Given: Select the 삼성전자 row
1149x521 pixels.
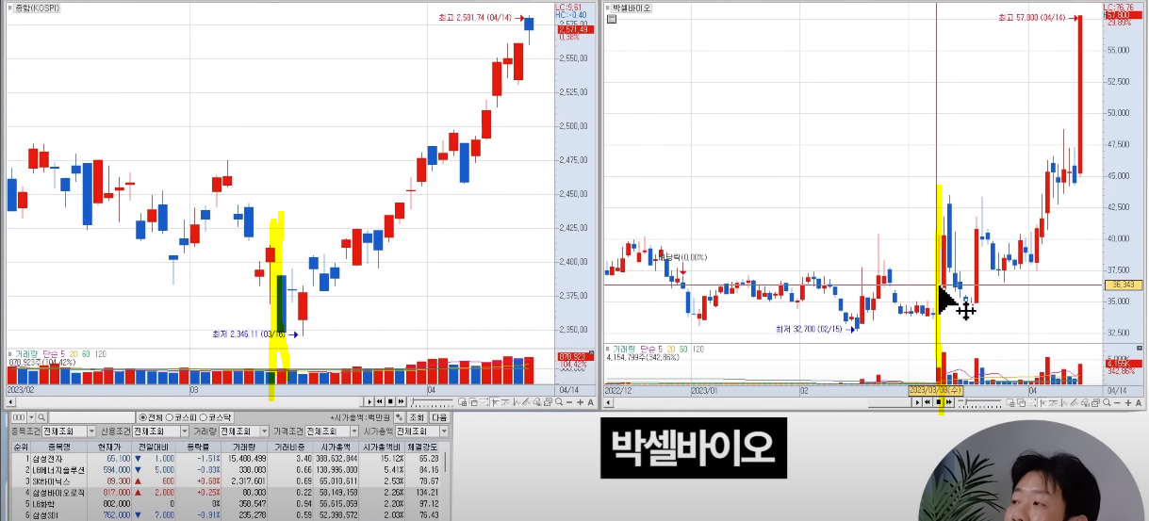Looking at the screenshot, I should point(224,459).
